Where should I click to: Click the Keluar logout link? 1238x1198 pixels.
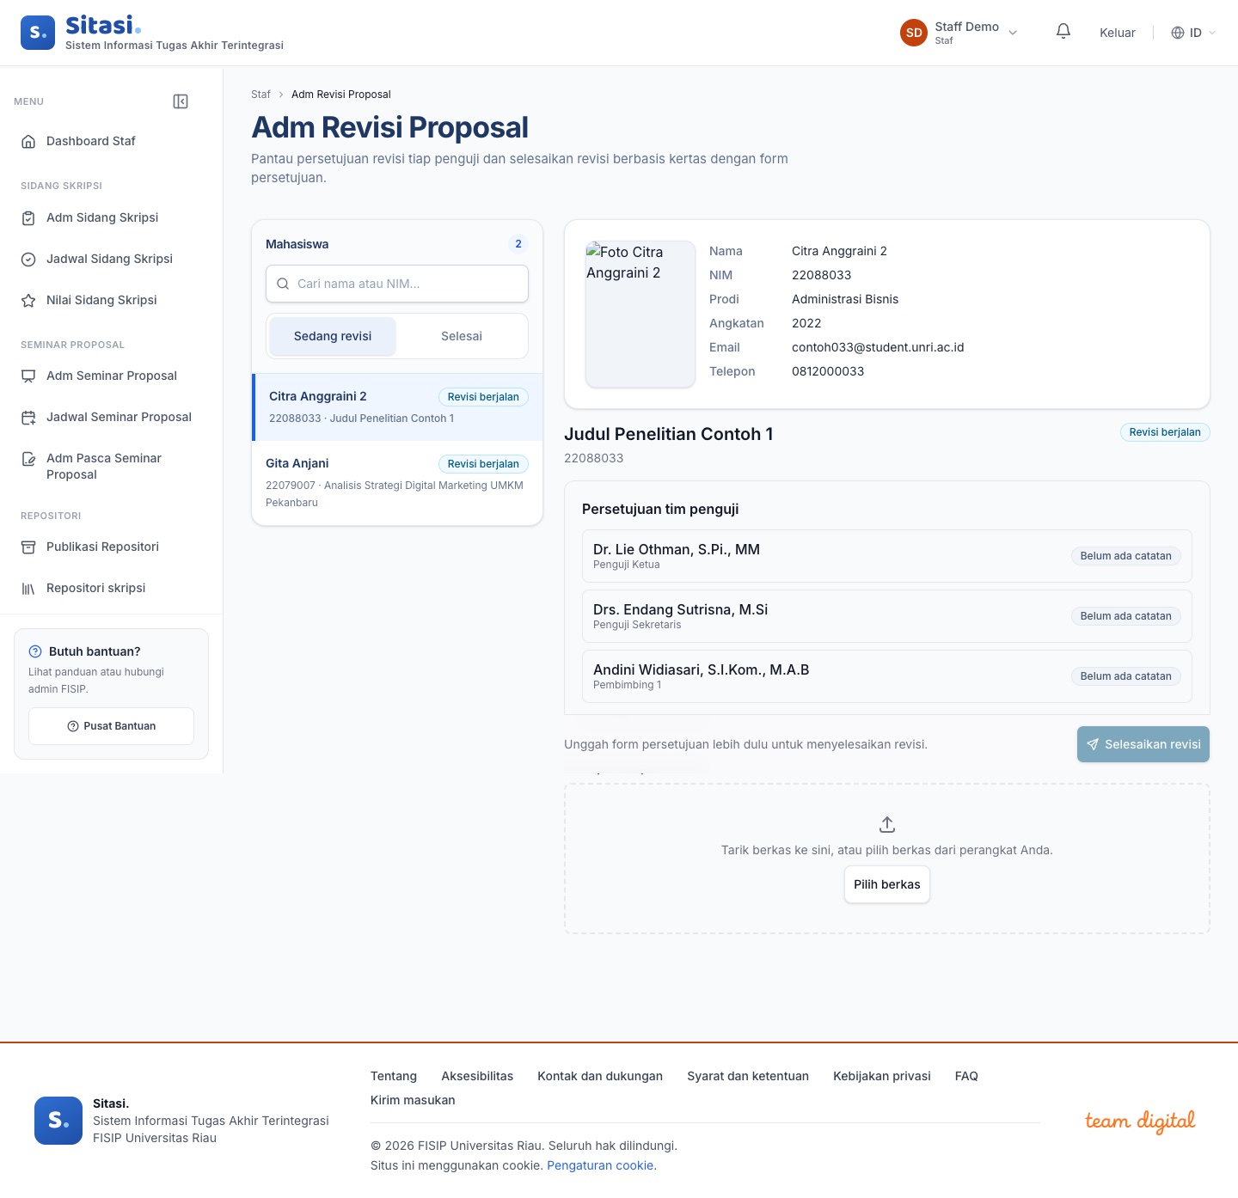pyautogui.click(x=1118, y=33)
